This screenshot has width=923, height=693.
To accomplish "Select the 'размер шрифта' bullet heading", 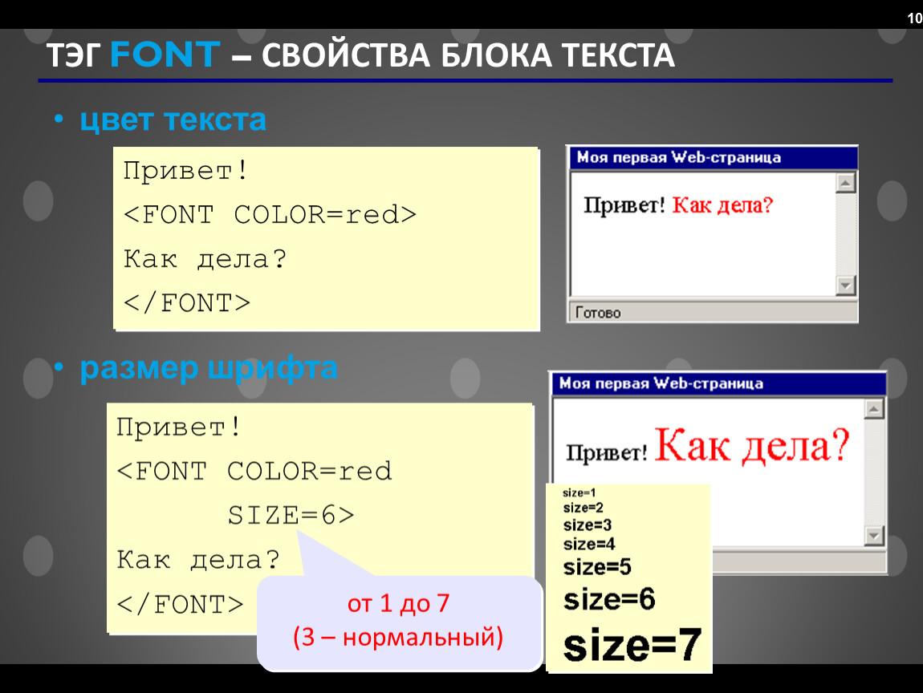I will tap(209, 368).
